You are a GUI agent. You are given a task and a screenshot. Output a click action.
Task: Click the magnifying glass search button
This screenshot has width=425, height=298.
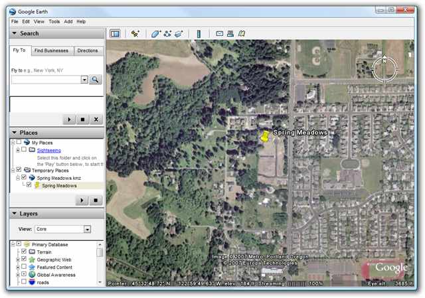tap(96, 80)
